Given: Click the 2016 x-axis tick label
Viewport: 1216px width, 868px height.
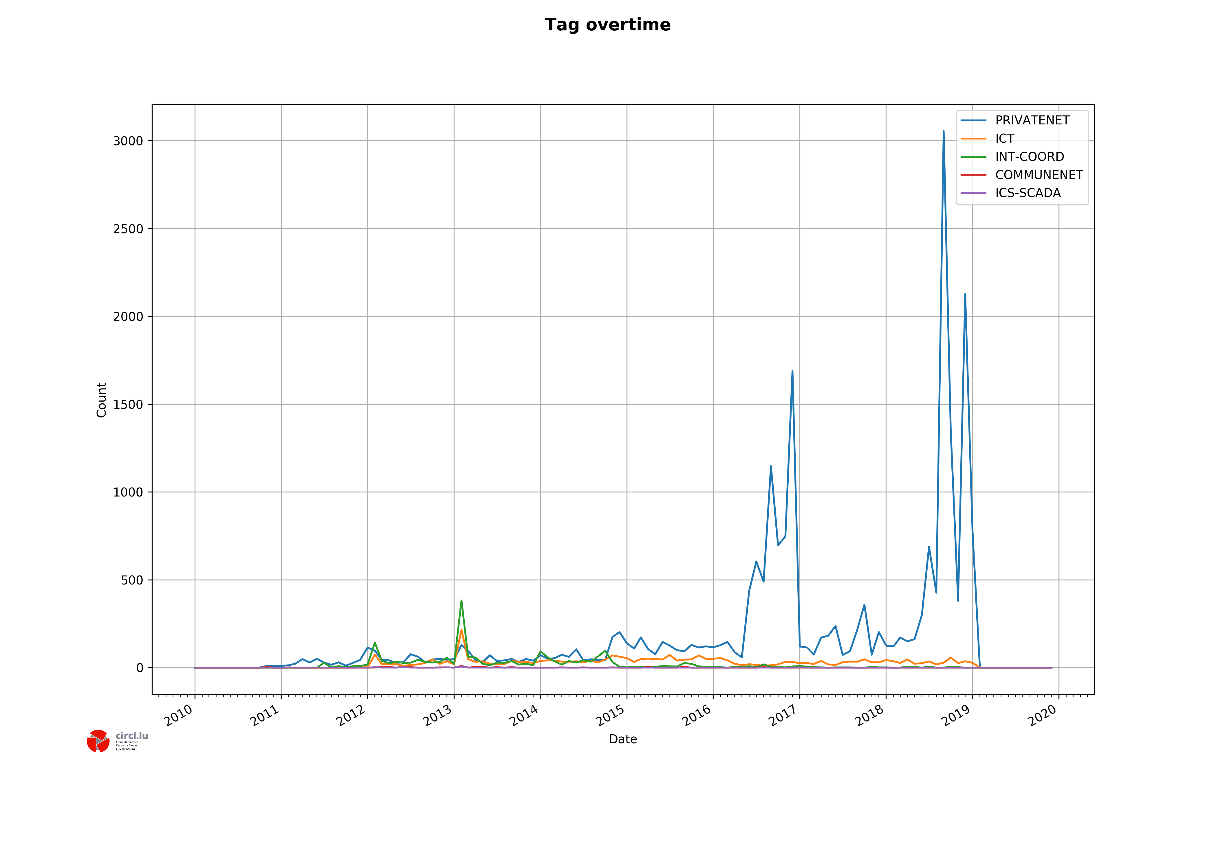Looking at the screenshot, I should click(696, 715).
